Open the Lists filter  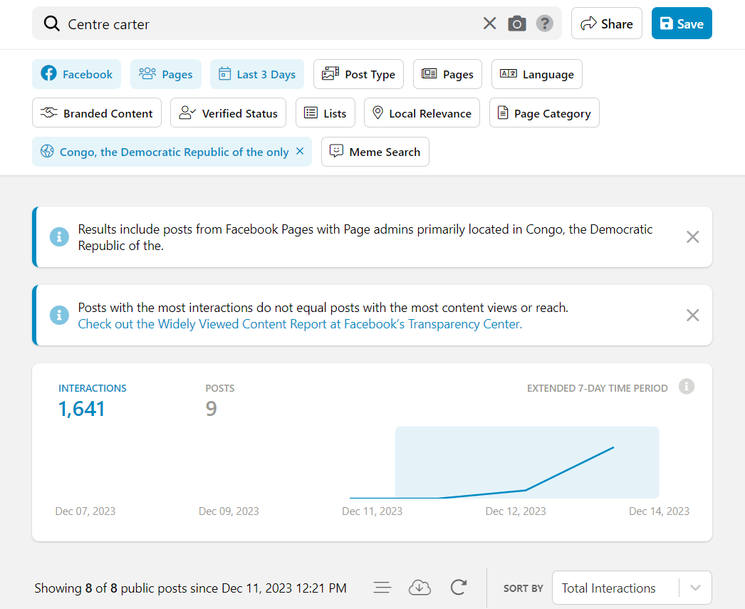(325, 113)
